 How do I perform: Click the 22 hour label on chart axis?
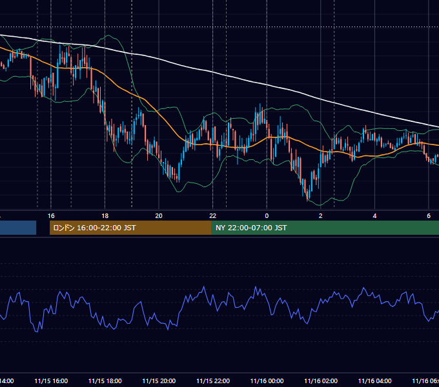213,216
